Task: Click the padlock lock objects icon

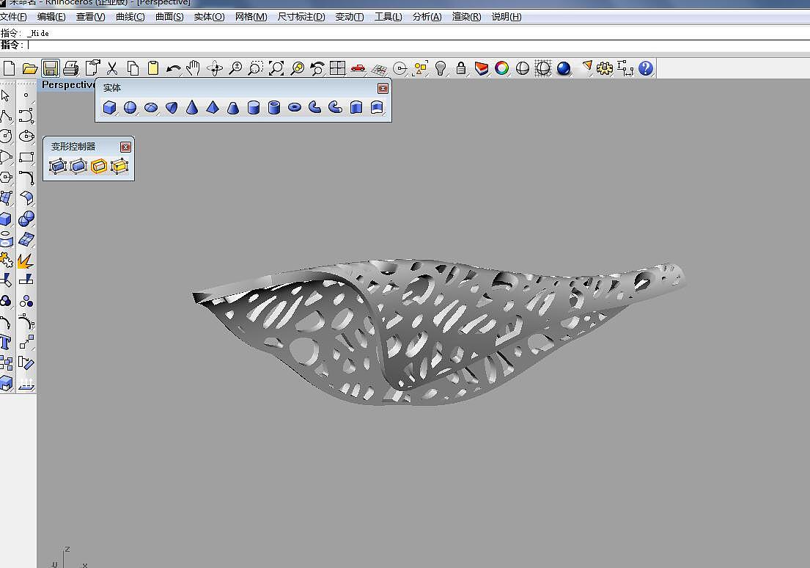Action: pos(461,68)
